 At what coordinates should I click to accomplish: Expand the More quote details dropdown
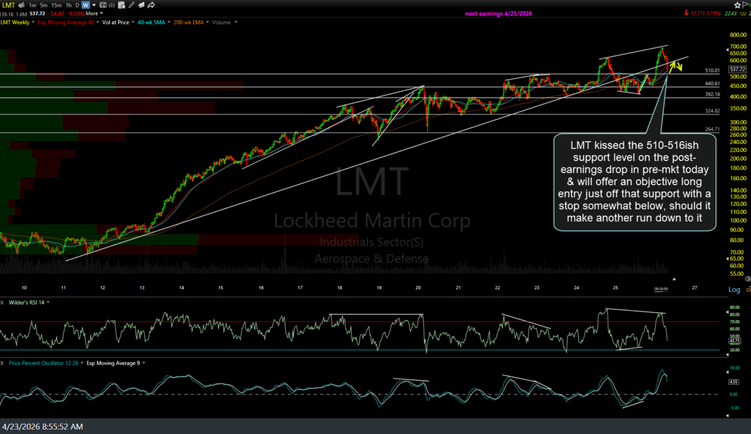95,14
